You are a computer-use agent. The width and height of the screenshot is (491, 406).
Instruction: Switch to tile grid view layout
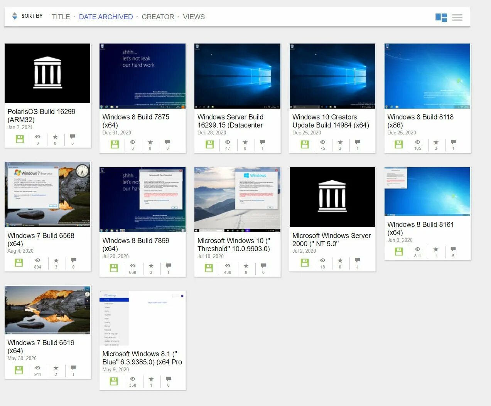pos(440,17)
